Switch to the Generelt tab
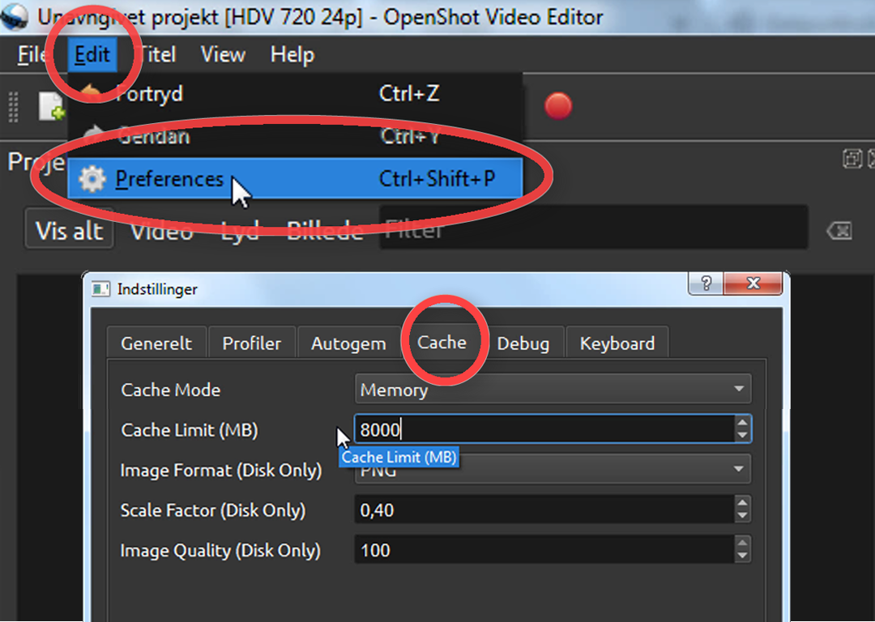The width and height of the screenshot is (875, 622). click(x=156, y=343)
